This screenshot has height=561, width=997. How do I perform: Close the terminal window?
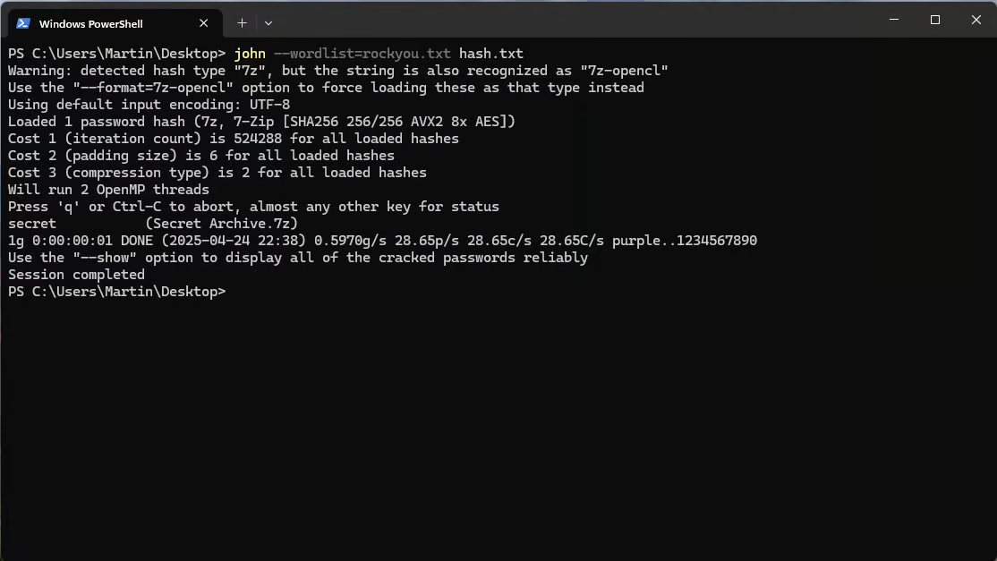(976, 20)
